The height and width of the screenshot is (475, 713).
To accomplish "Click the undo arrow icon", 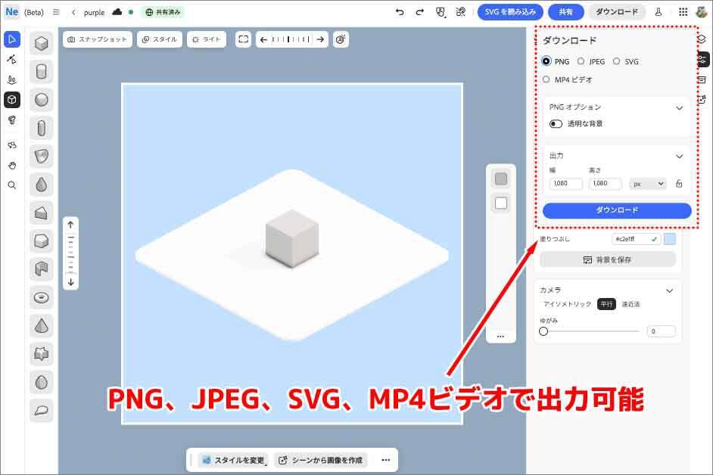I will pyautogui.click(x=400, y=12).
